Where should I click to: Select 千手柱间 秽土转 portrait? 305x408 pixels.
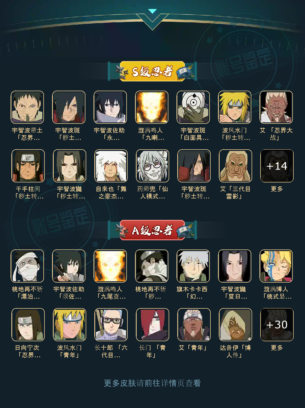[28, 166]
